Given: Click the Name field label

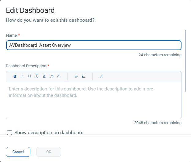Looking at the screenshot, I should pos(11,35).
